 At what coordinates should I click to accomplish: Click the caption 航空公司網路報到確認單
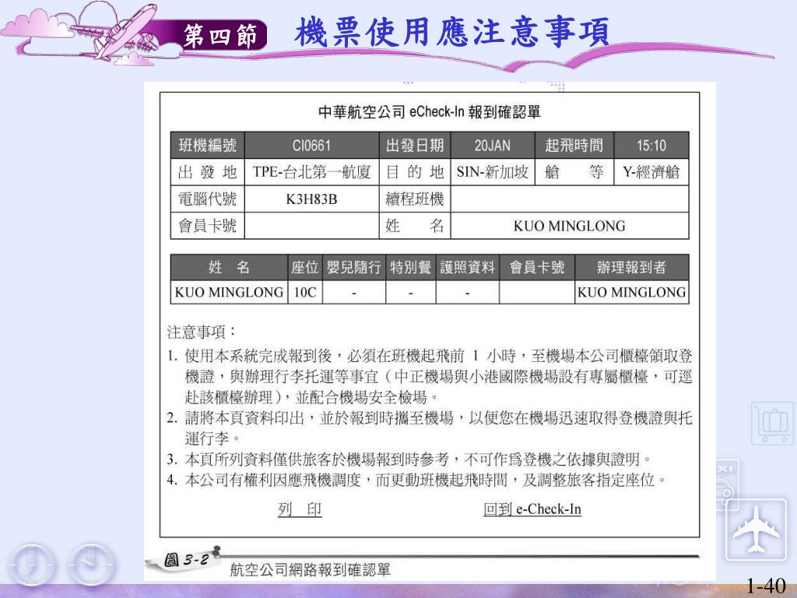(310, 569)
